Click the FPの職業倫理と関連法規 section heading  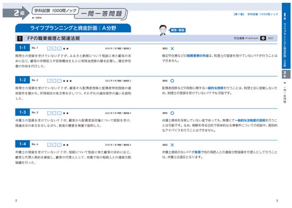click(54, 39)
